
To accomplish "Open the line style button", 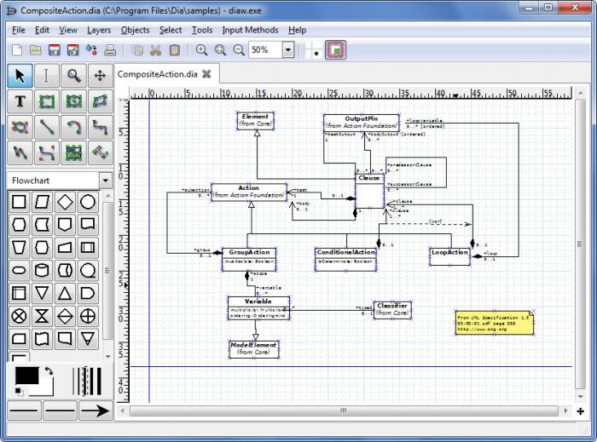I will point(61,410).
